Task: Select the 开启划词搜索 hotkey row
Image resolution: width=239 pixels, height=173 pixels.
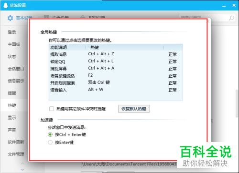Action: (116, 83)
